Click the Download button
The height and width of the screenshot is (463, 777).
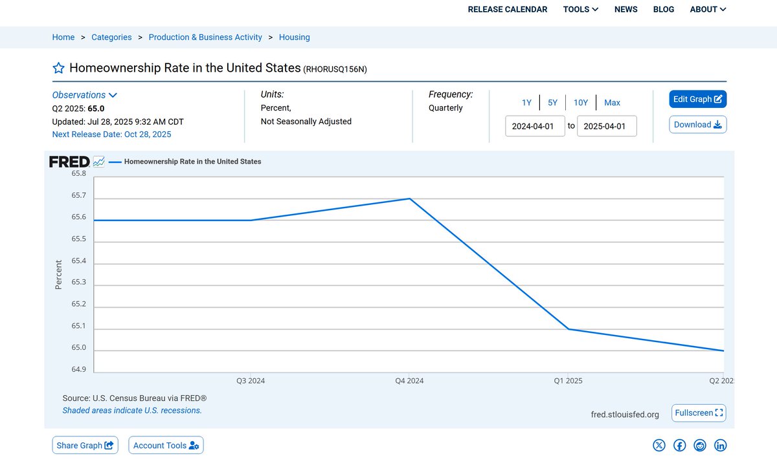(698, 125)
